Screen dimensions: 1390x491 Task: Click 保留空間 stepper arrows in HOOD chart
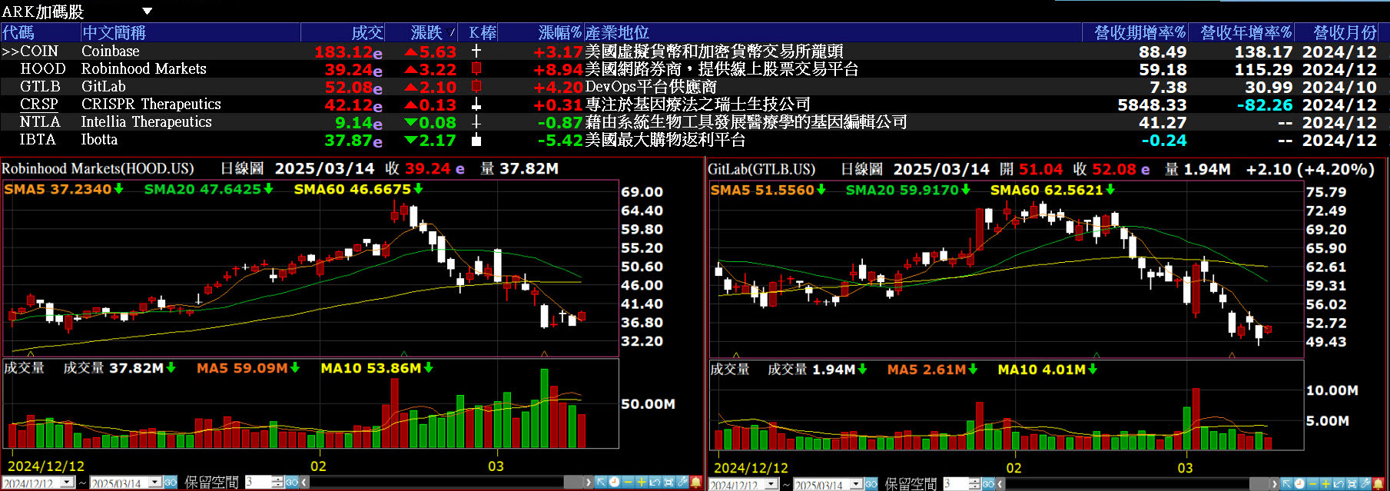click(277, 482)
